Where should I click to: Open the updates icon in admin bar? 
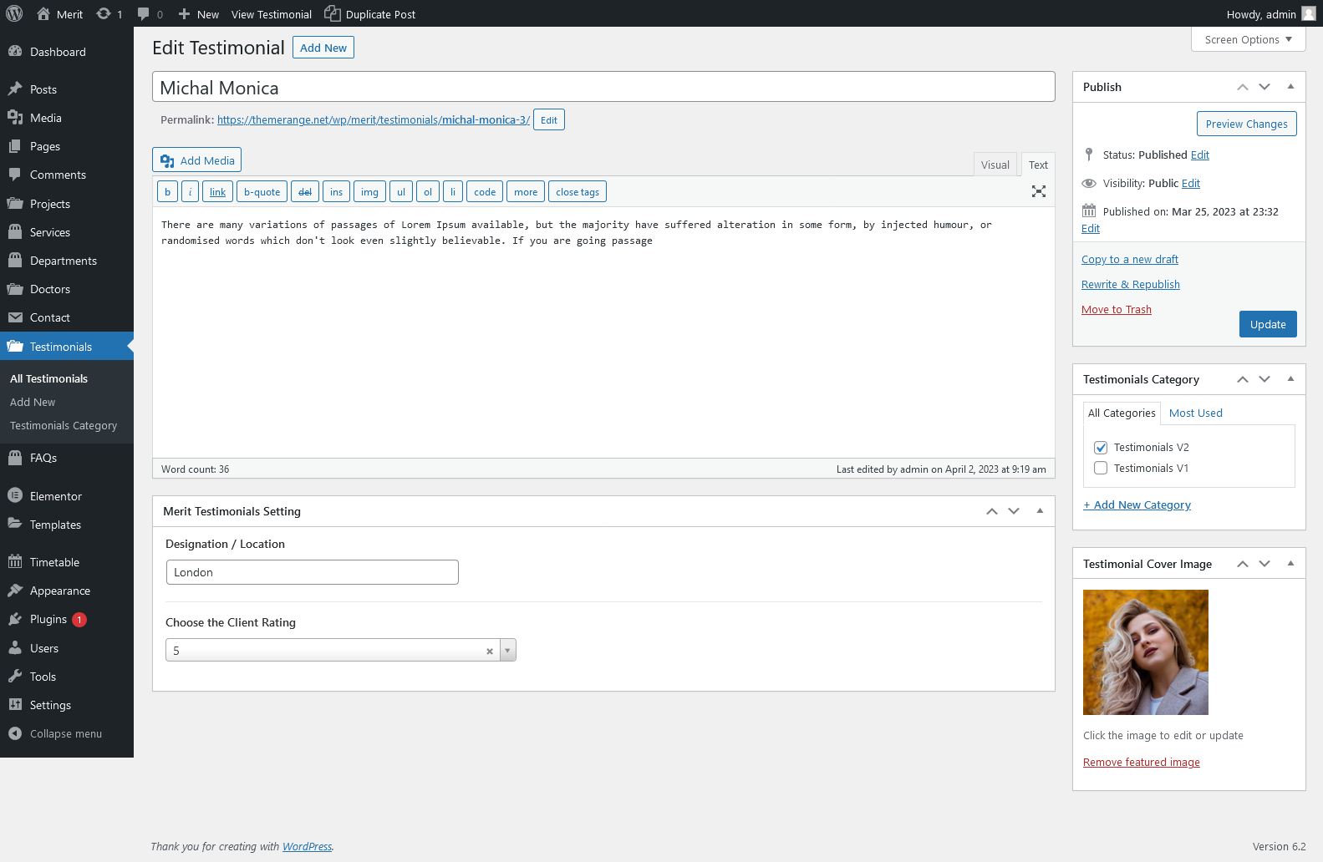104,13
